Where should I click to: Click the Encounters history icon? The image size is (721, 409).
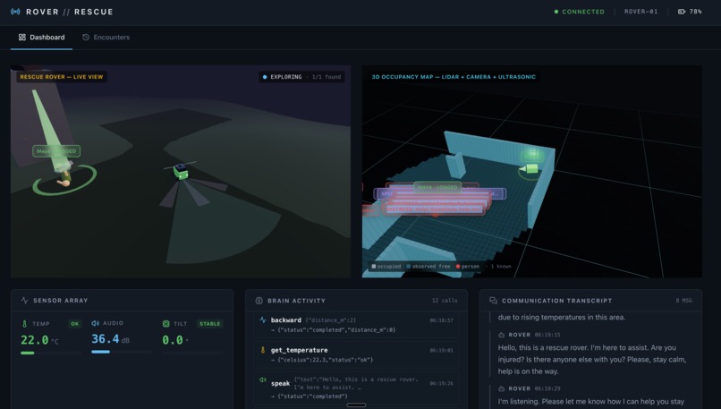click(86, 38)
